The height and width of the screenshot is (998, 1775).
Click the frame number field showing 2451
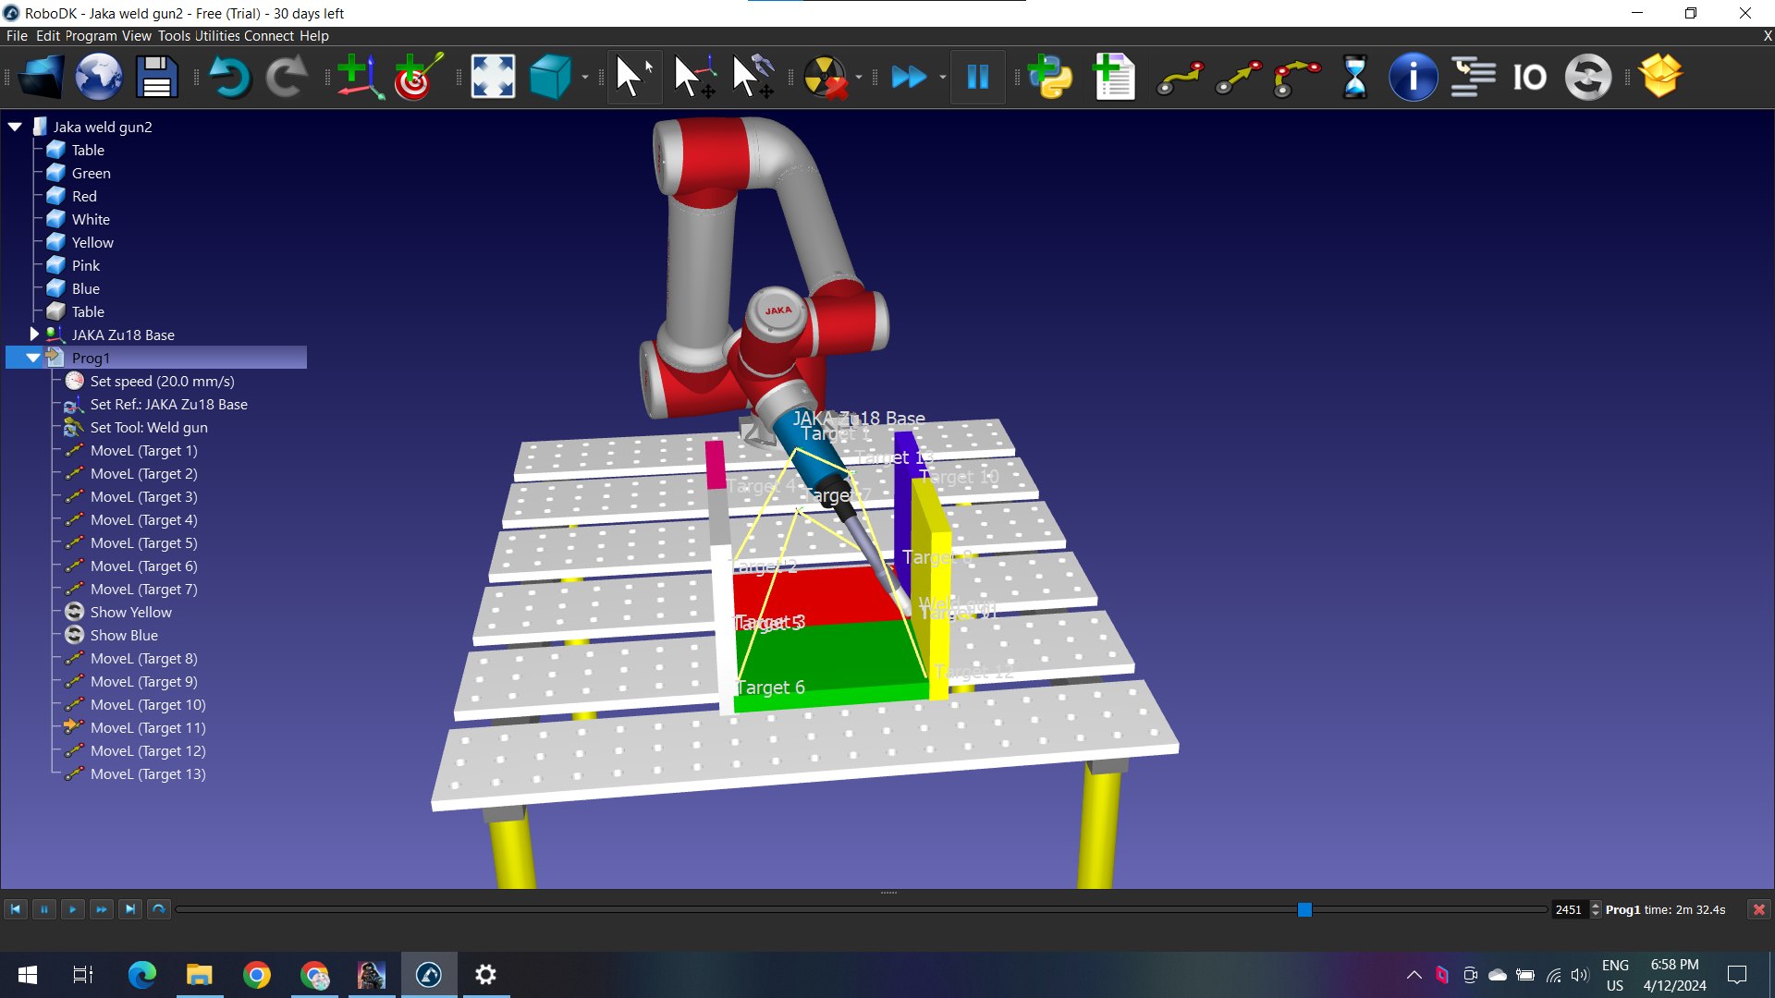(x=1570, y=909)
